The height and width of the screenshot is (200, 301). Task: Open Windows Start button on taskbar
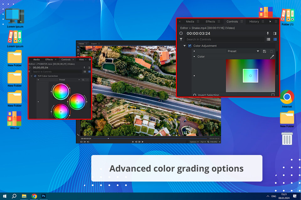5,196
